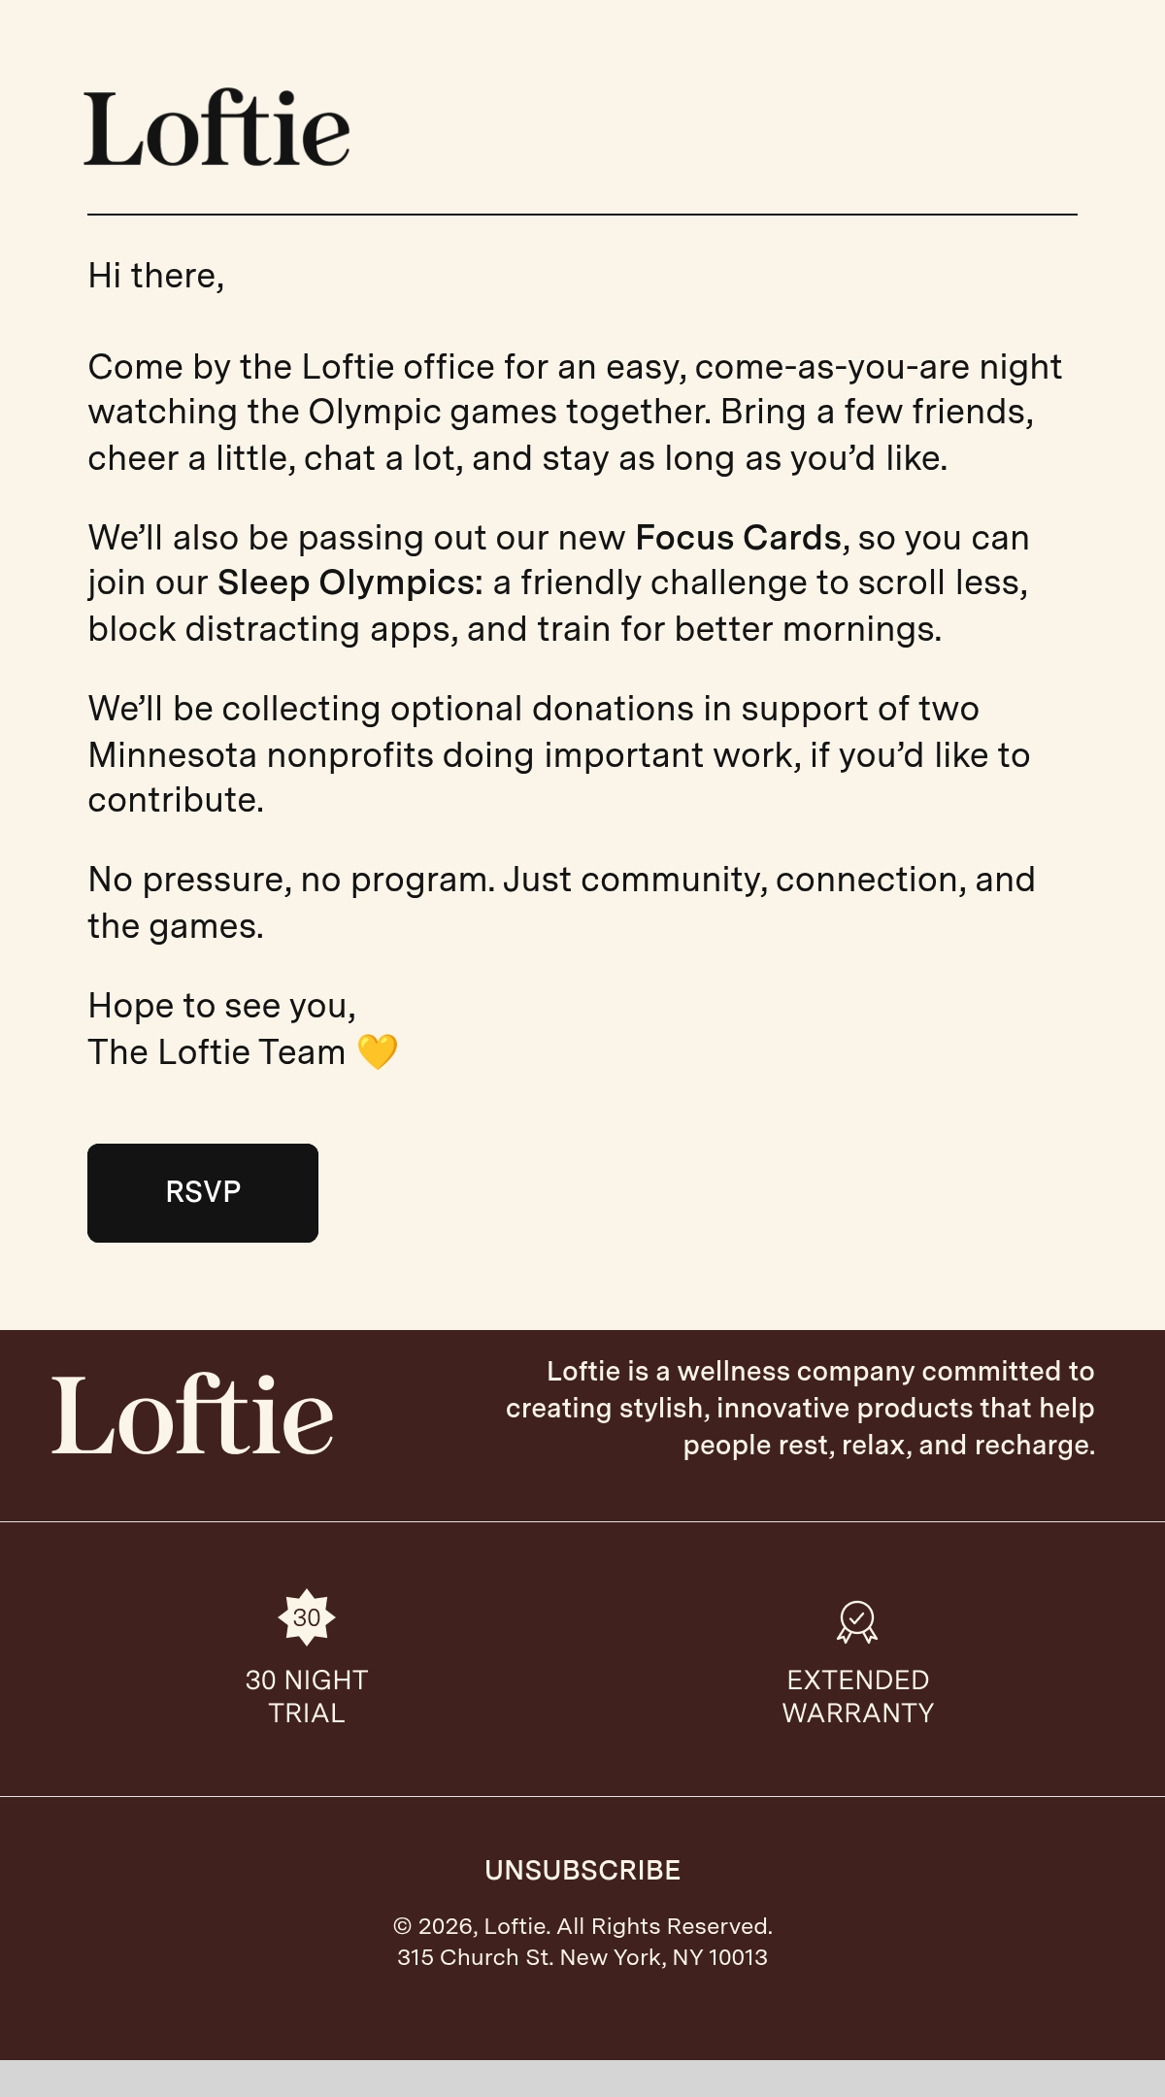
Task: Click the paragraph about watching Olympic games
Action: (x=575, y=412)
